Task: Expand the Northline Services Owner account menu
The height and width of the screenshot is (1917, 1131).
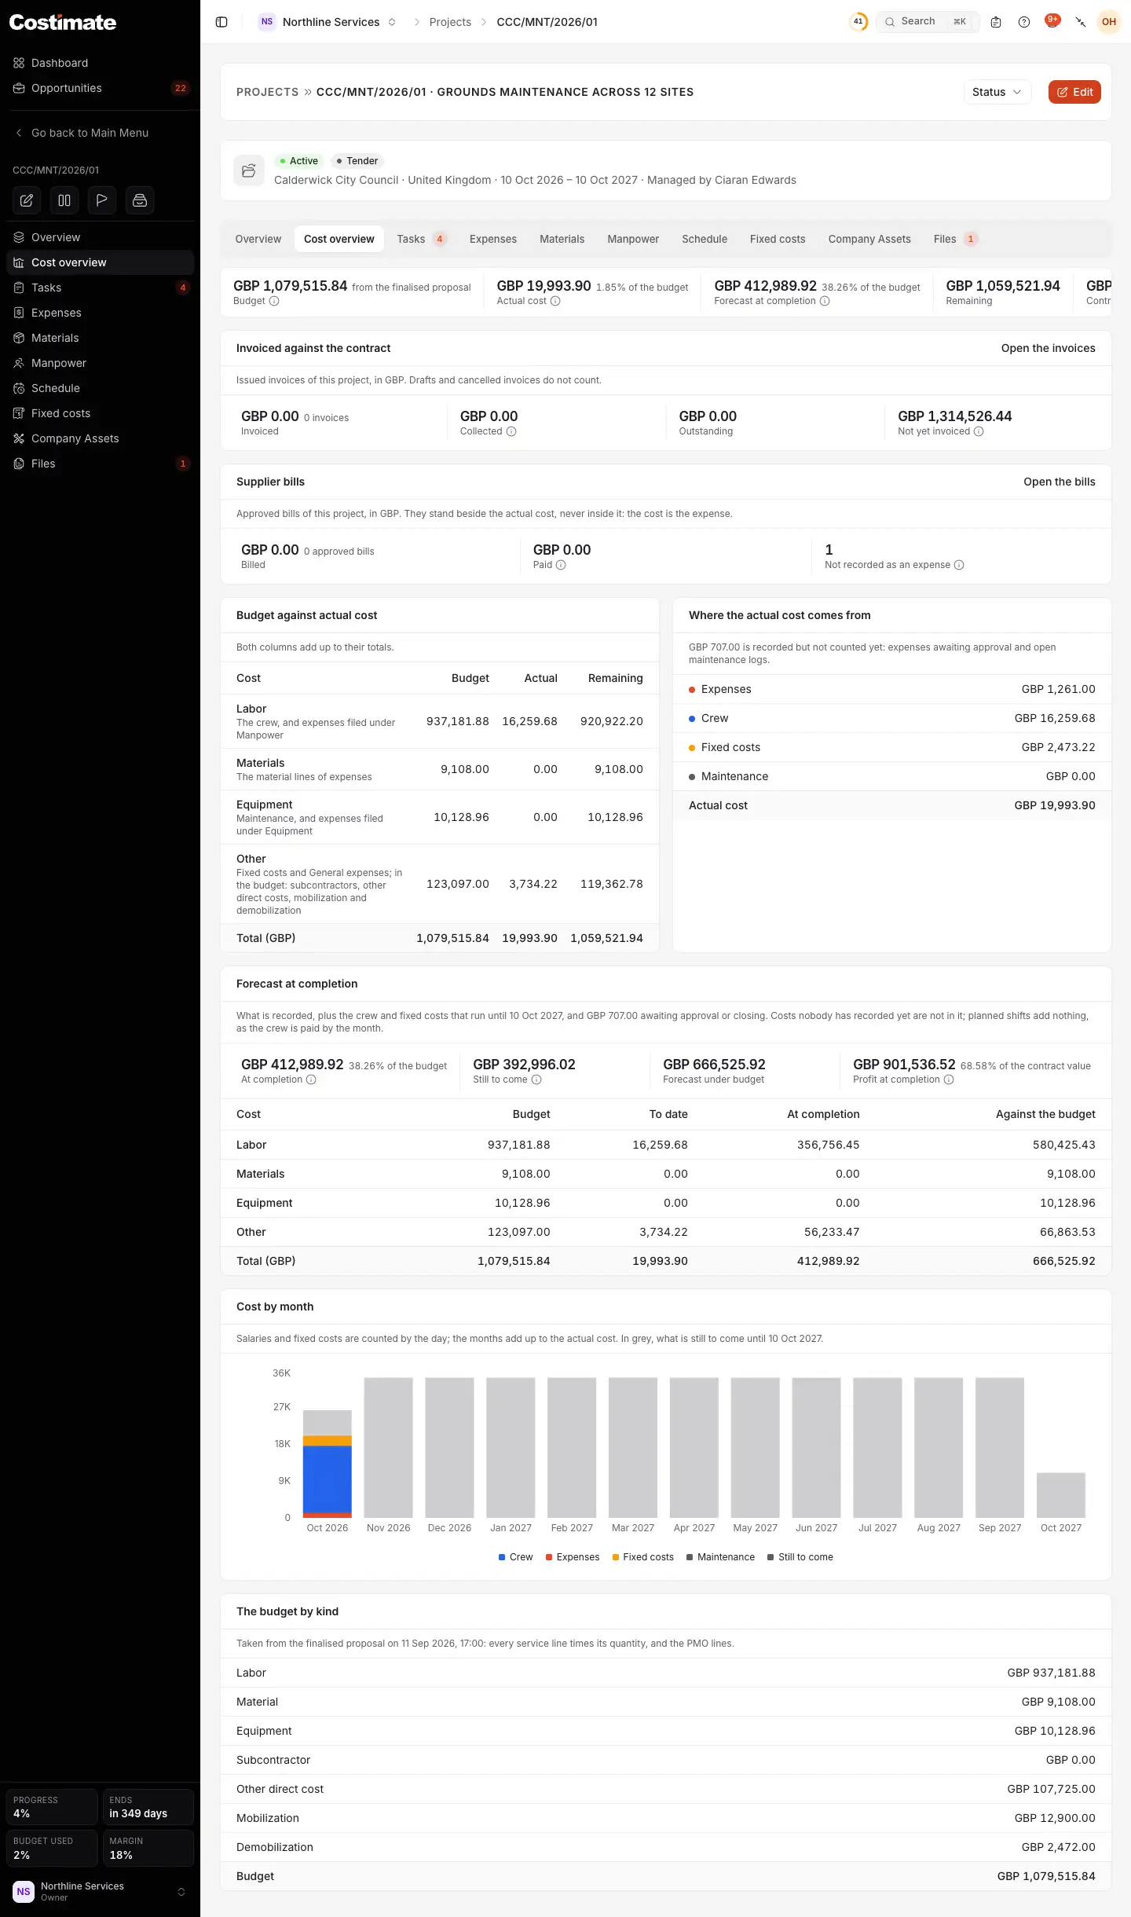Action: [100, 1891]
